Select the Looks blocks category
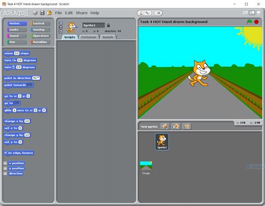Screen dimensions: 265x206 [x=17, y=30]
